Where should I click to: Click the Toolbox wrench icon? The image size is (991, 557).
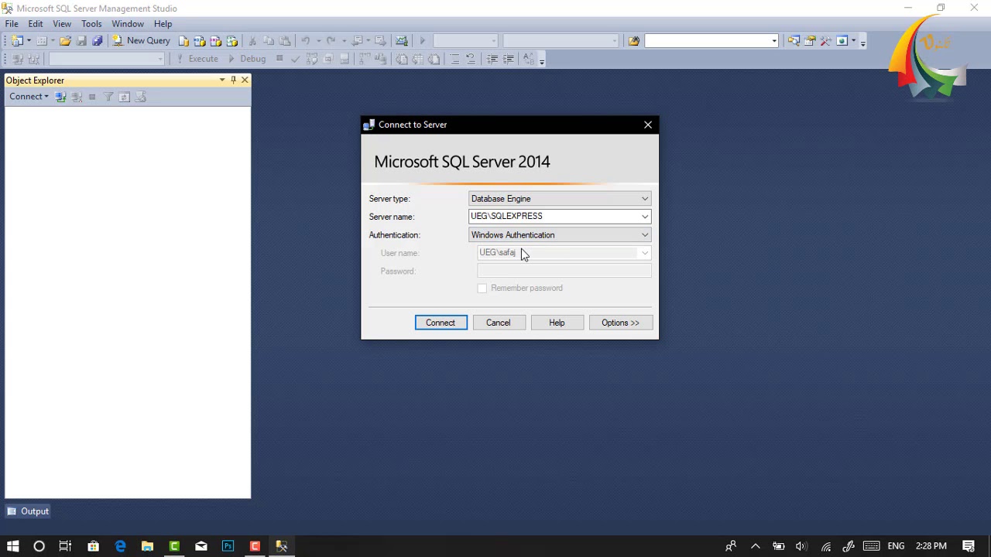point(825,41)
